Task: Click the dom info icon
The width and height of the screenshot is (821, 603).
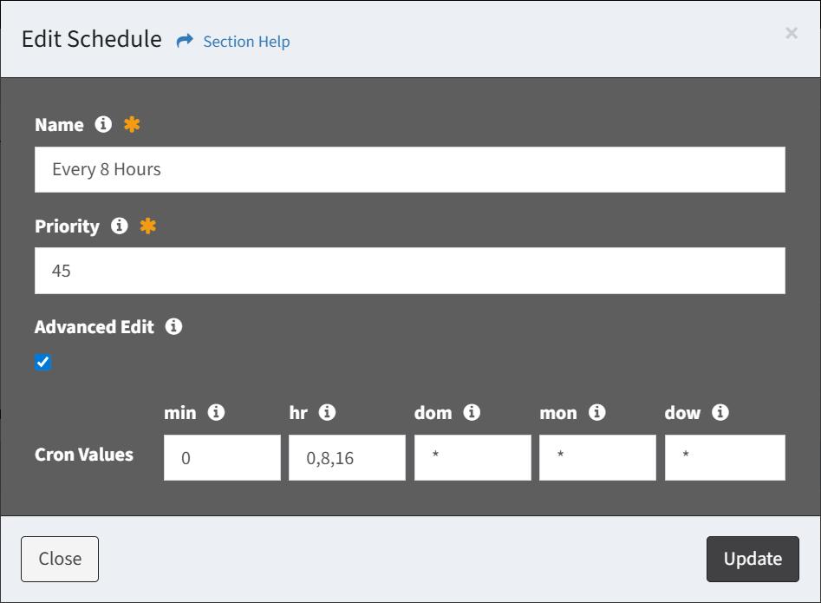Action: click(472, 413)
